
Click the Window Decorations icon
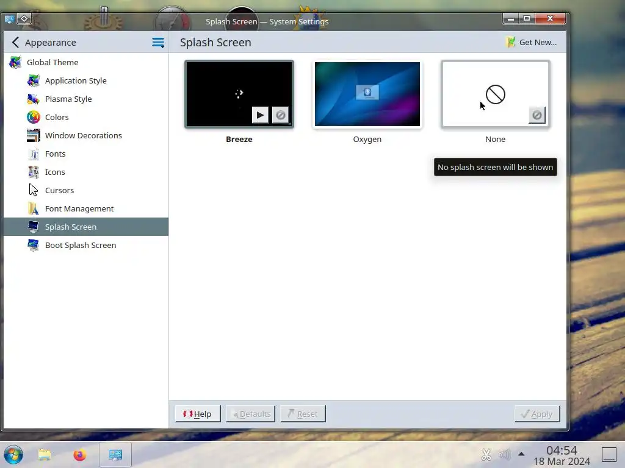point(34,136)
